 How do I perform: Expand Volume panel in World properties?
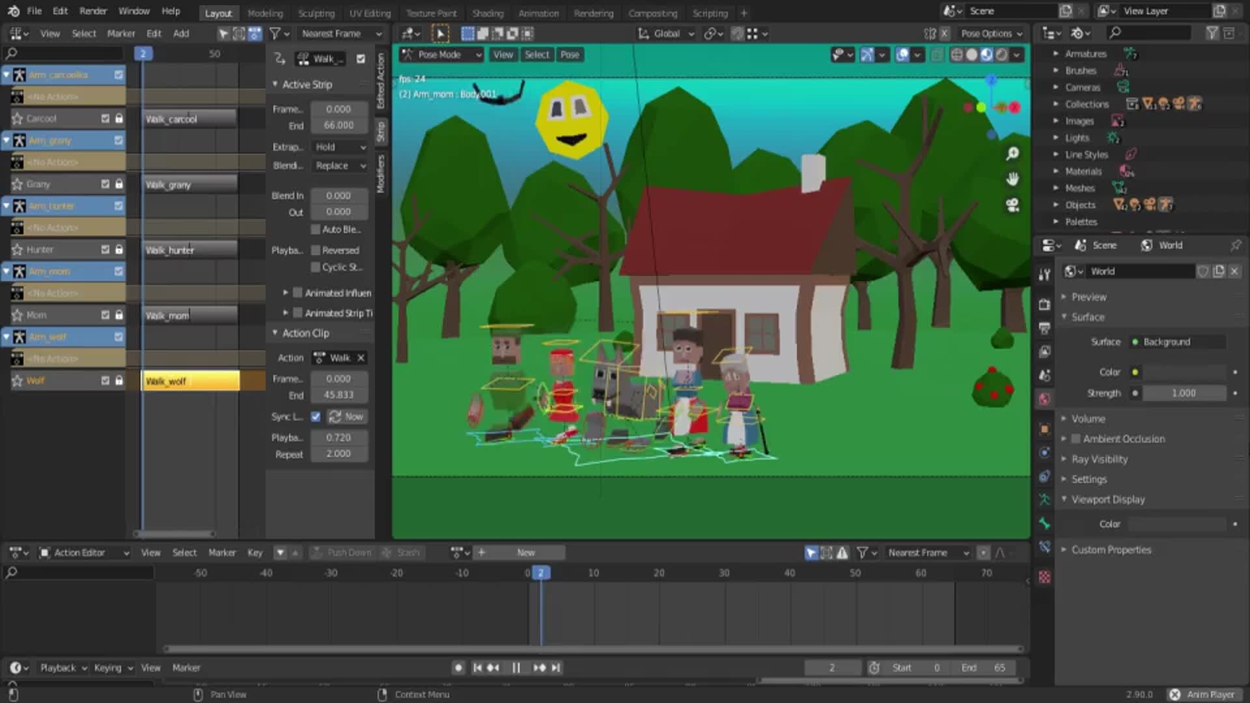[1088, 419]
